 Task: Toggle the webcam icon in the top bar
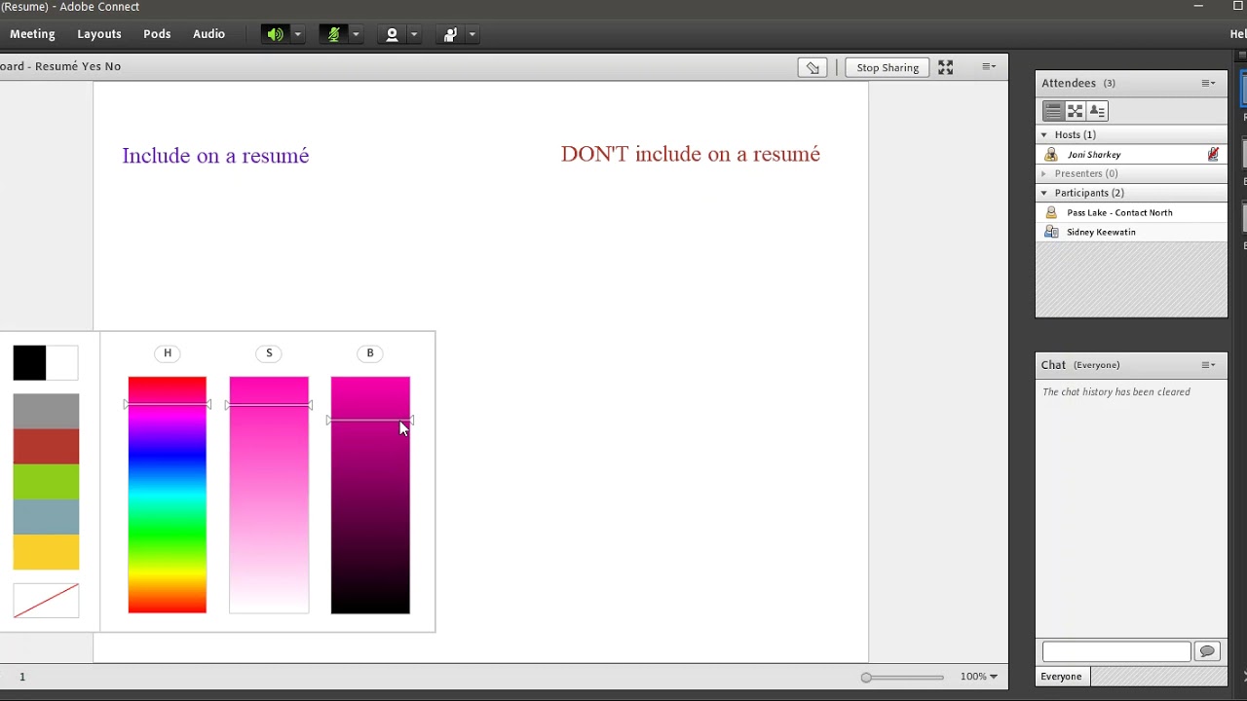pos(392,34)
